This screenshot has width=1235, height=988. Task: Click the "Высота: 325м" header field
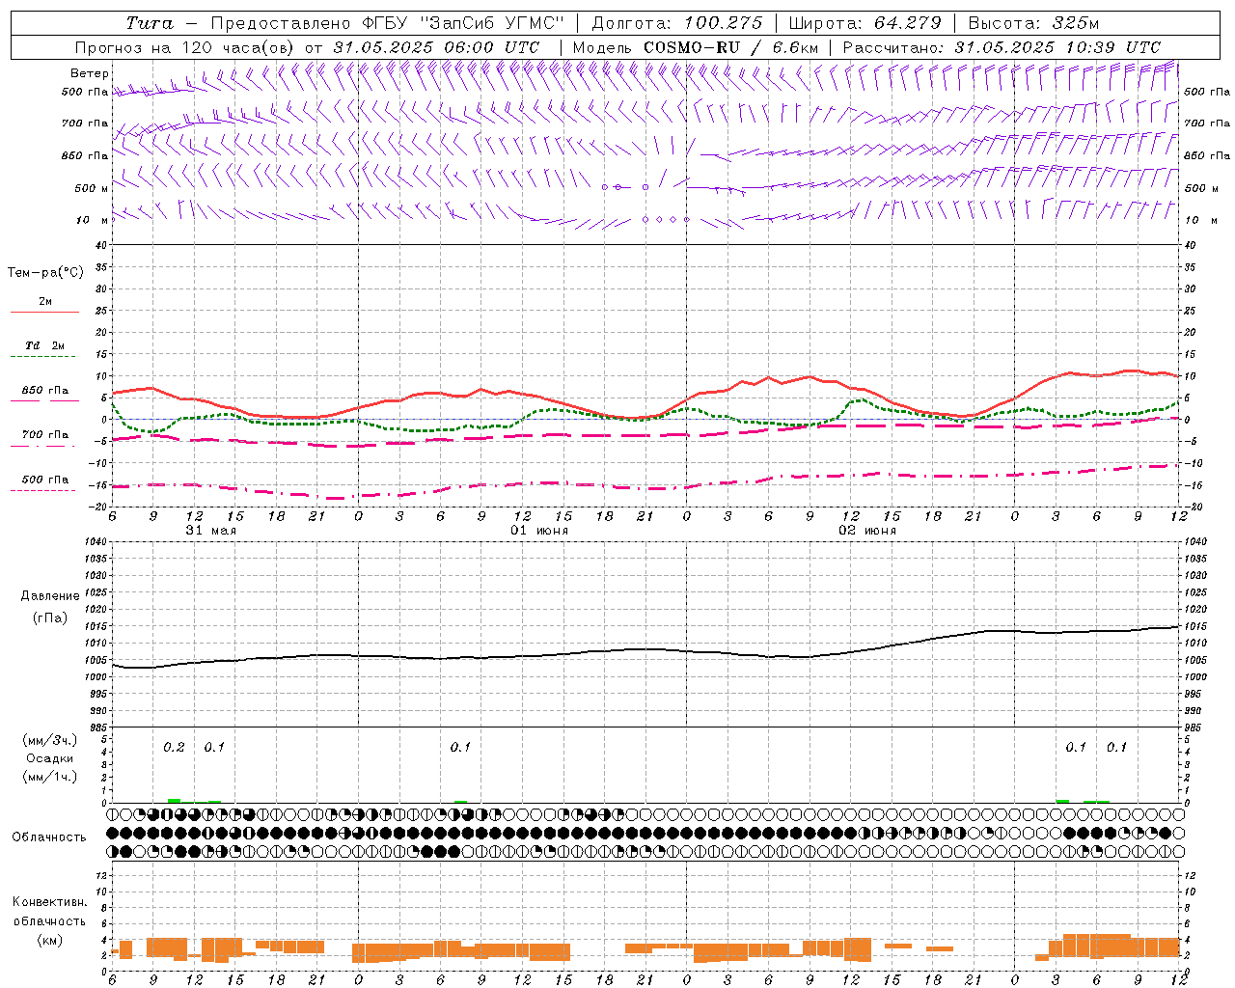pos(1034,22)
